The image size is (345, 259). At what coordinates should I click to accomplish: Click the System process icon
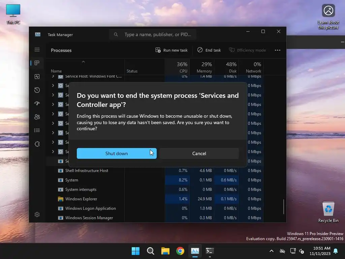(61, 180)
